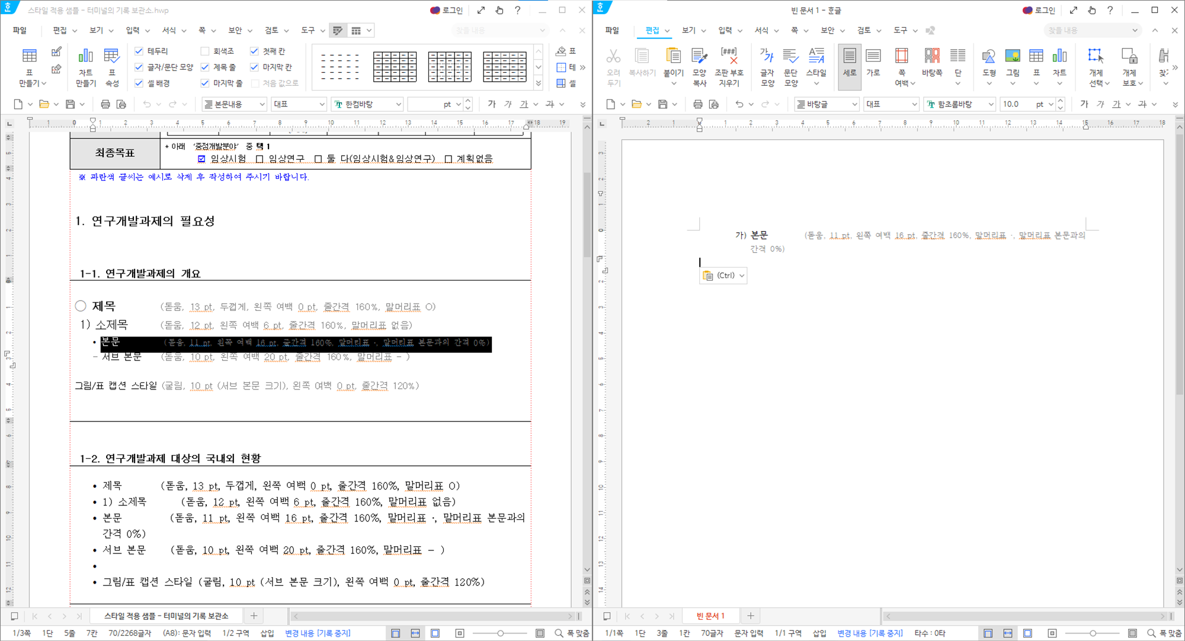The image size is (1185, 641).
Task: Uncheck the 첫째 칸 checkbox
Action: 254,51
